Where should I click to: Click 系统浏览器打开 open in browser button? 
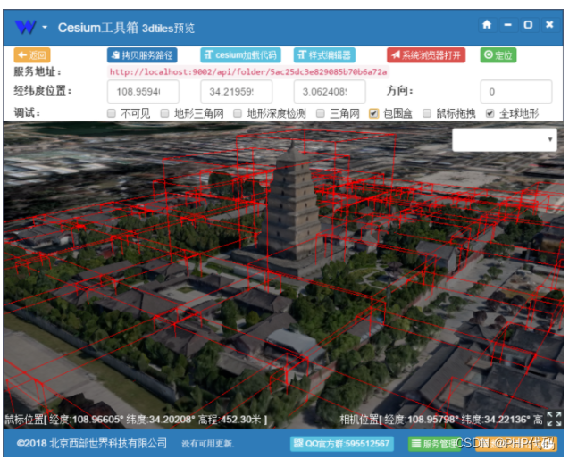pyautogui.click(x=426, y=55)
